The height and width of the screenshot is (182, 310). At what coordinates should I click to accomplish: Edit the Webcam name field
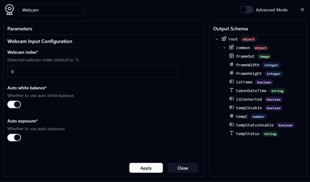[51, 10]
